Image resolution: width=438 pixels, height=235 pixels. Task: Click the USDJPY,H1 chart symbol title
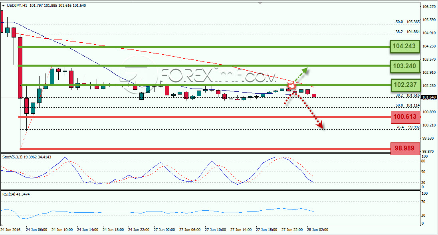click(17, 5)
